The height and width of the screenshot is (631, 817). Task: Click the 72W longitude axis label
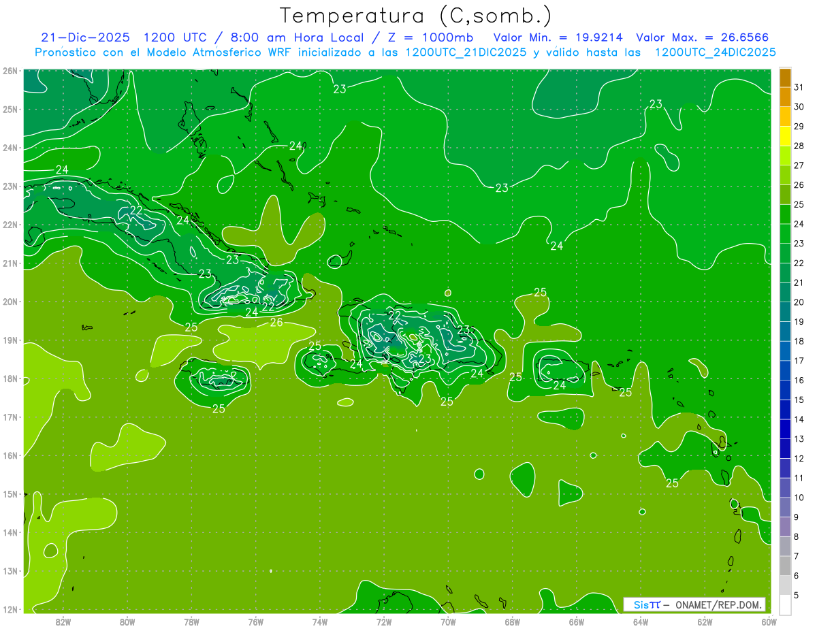pos(384,621)
